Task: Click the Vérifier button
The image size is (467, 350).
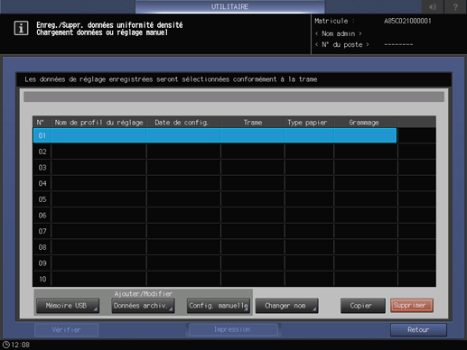Action: [67, 330]
